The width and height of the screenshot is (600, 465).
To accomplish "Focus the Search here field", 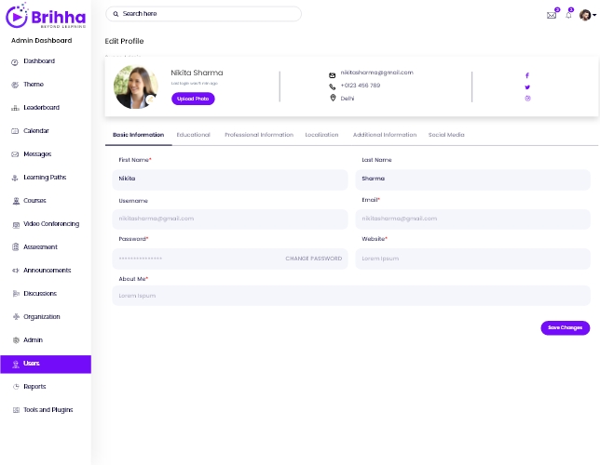I will click(203, 14).
